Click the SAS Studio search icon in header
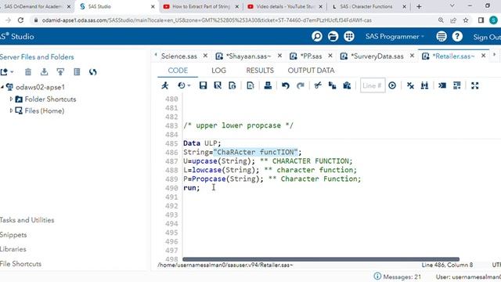The height and width of the screenshot is (282, 501). pyautogui.click(x=317, y=37)
